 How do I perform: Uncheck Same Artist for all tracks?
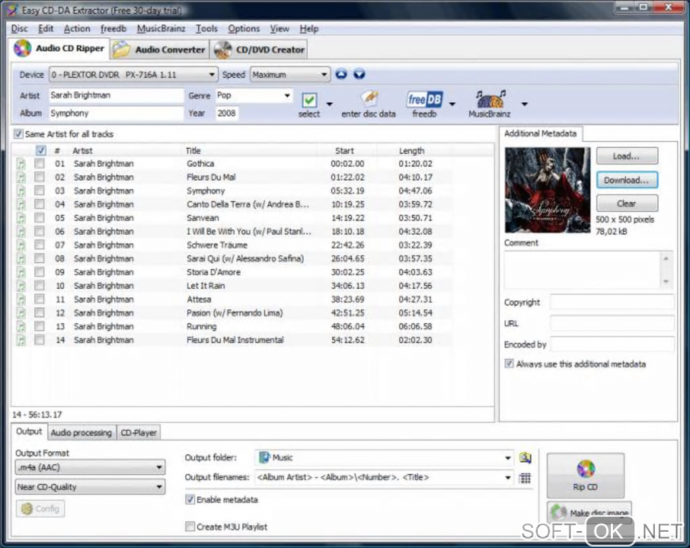click(x=19, y=134)
